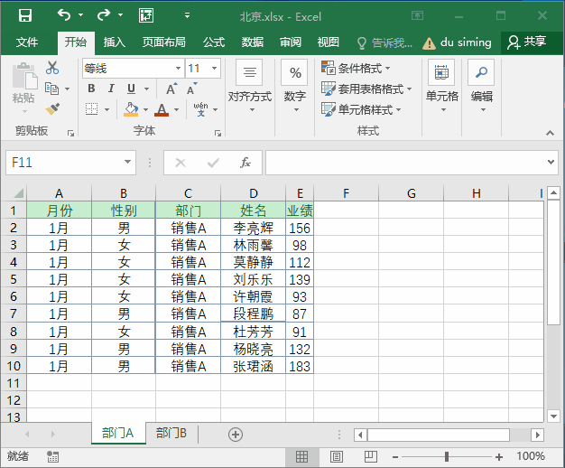Click the macro recording status icon

click(52, 457)
